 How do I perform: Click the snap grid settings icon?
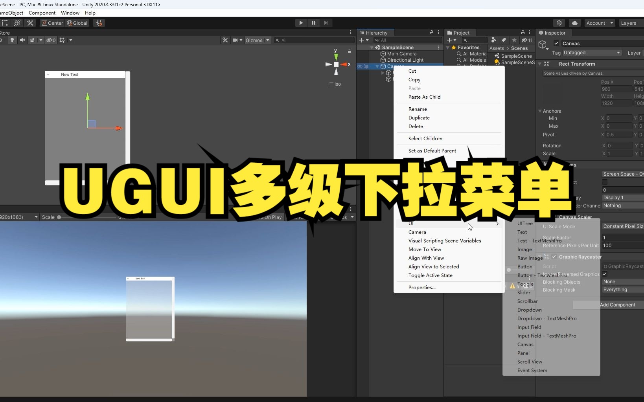99,23
